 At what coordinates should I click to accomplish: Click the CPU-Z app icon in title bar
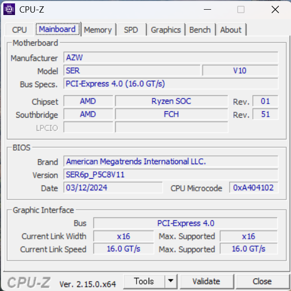click(9, 9)
